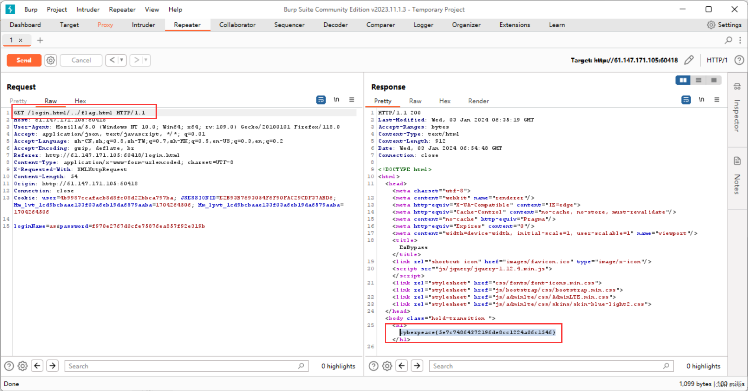Select side-by-side layout view
Image resolution: width=748 pixels, height=391 pixels.
[x=683, y=80]
